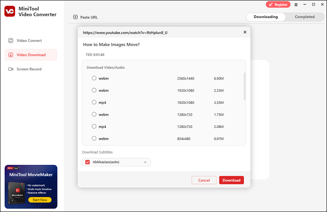
Task: Click the title How to Make Images Move?
Action: pyautogui.click(x=111, y=45)
